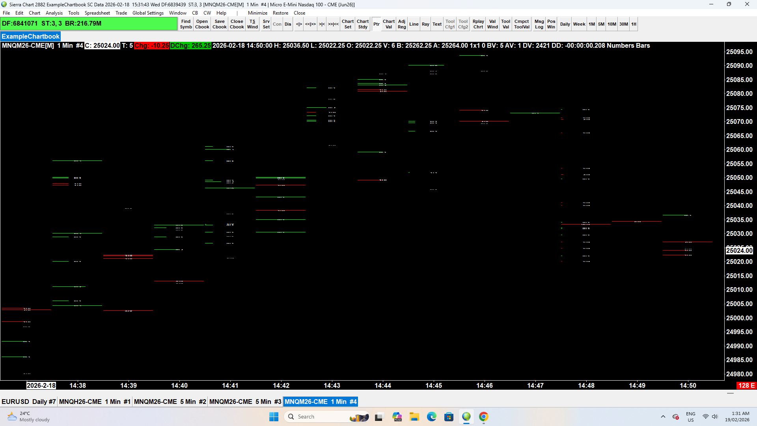Image resolution: width=757 pixels, height=426 pixels.
Task: Select the Ray drawing tool
Action: coord(425,24)
